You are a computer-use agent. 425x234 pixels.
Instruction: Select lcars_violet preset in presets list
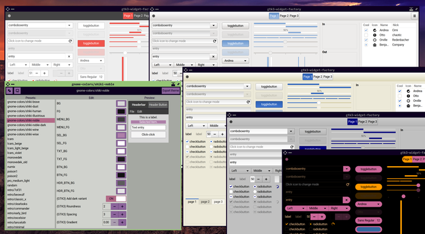(x=30, y=153)
